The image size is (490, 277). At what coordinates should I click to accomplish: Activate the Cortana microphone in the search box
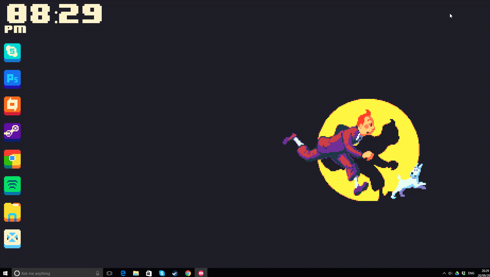(x=97, y=273)
